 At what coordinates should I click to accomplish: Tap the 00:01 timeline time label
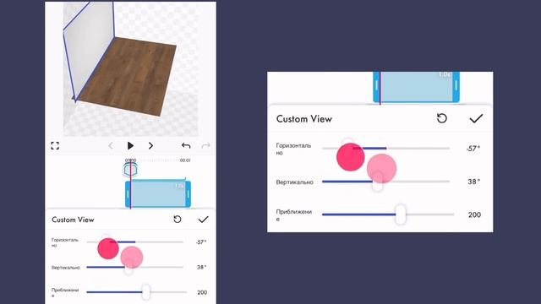(x=185, y=160)
